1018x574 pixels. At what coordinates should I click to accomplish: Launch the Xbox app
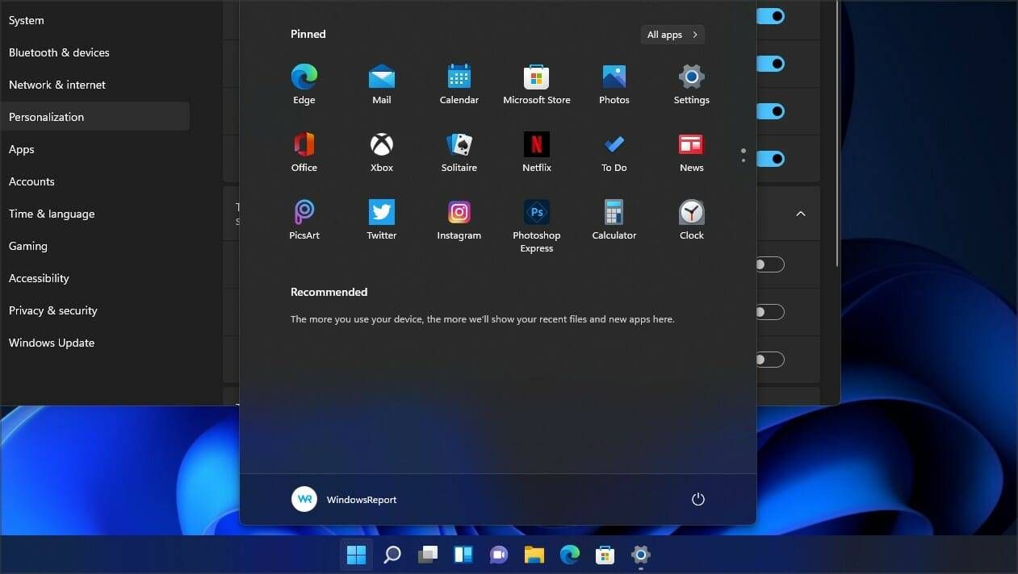pyautogui.click(x=381, y=147)
